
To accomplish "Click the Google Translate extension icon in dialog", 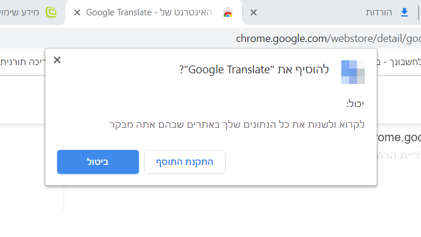I will tap(353, 70).
